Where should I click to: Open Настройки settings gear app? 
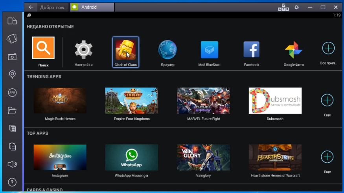84,50
